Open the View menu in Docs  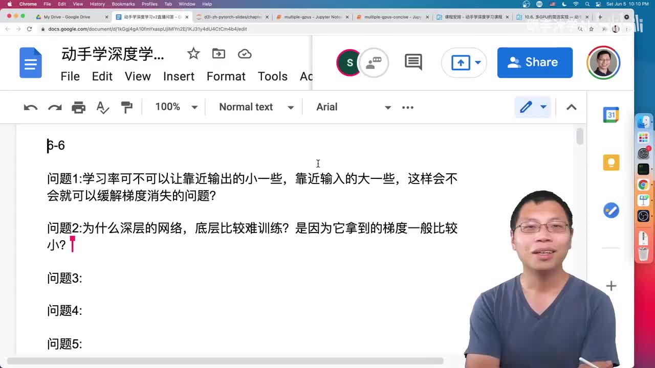[138, 77]
